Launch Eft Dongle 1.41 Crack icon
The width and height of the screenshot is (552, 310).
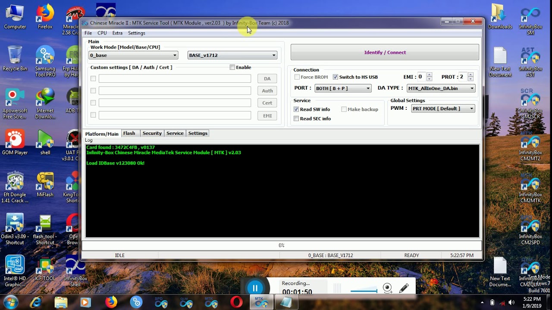[15, 188]
